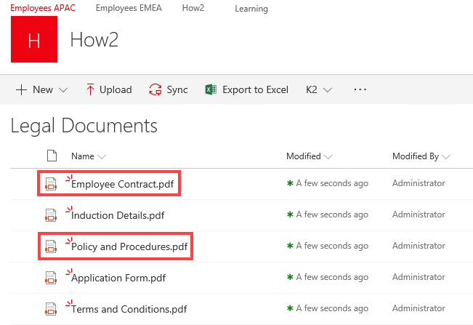This screenshot has width=473, height=325.
Task: Open the Name column sort dropdown
Action: click(89, 156)
